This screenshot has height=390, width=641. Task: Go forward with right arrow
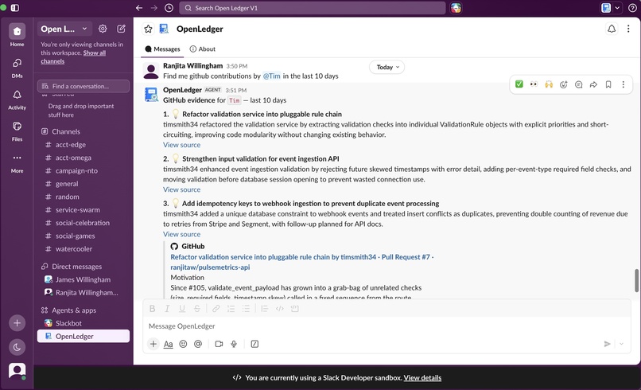[x=153, y=8]
